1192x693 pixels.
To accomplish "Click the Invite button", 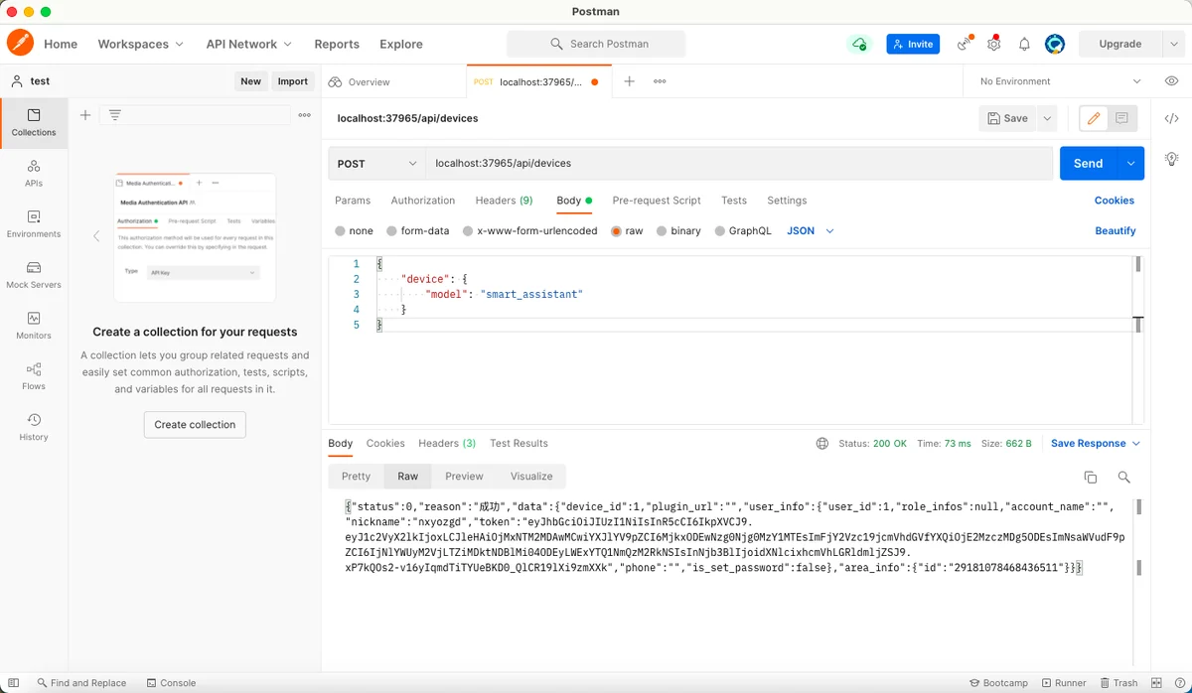I will 913,44.
